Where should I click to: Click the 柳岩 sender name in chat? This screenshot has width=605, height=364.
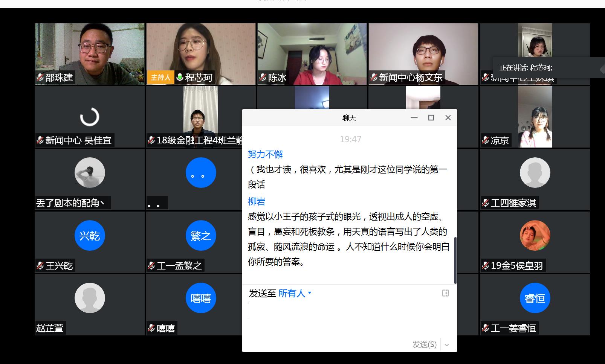(257, 201)
